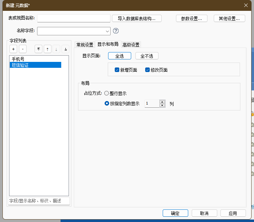This screenshot has width=254, height=222.
Task: Close the 新建元数据 dialog
Action: (246, 5)
